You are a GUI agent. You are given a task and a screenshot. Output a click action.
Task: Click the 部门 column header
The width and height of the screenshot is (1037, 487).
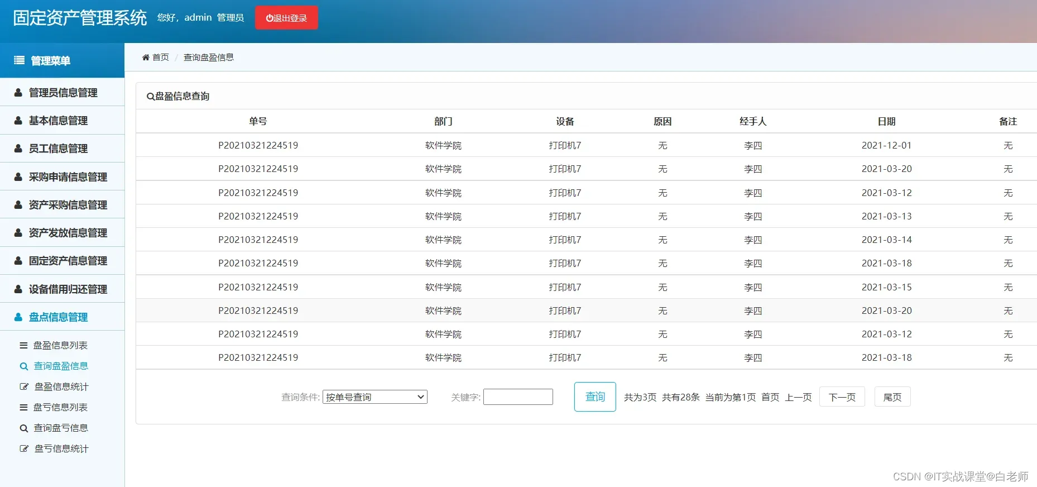(443, 121)
